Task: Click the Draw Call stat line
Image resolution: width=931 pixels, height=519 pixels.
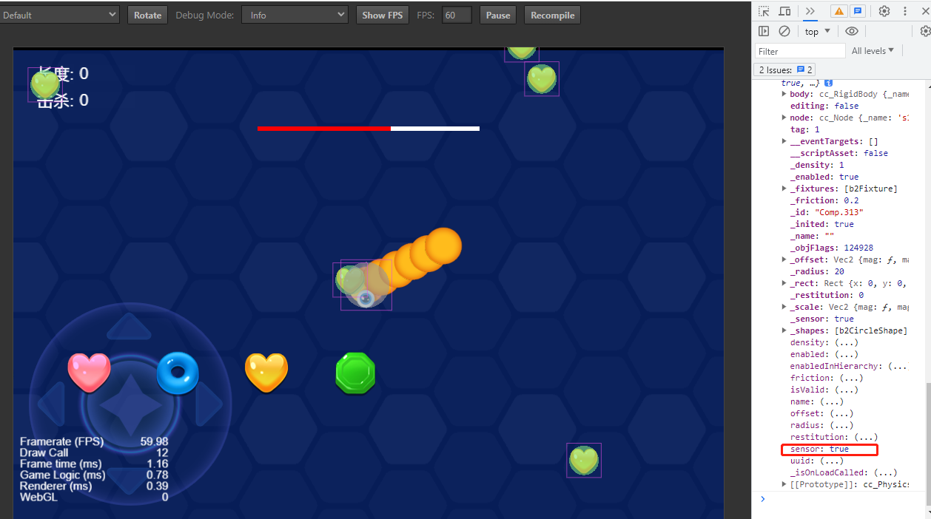Action: [94, 452]
